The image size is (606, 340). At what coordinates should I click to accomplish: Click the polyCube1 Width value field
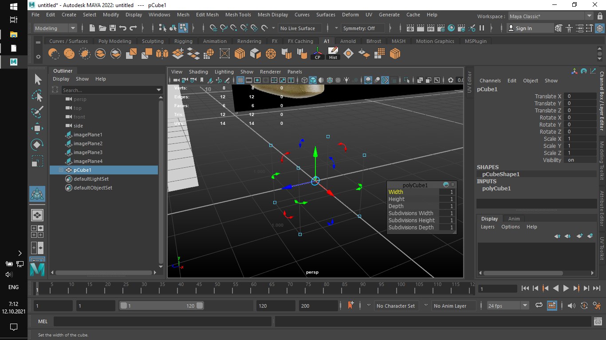click(447, 192)
